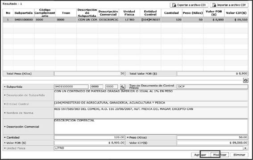Click the Agregar button

[200, 155]
